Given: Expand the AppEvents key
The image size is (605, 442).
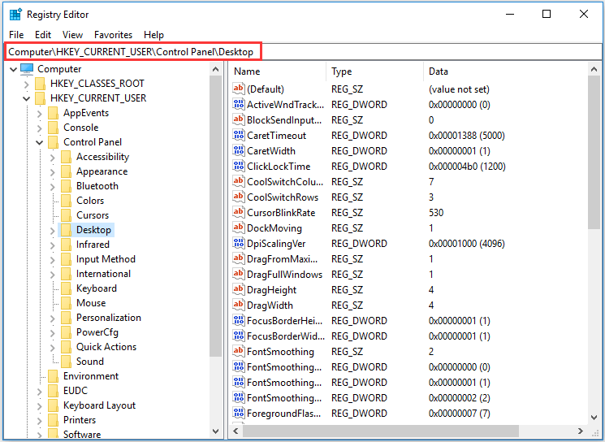Looking at the screenshot, I should tap(39, 114).
